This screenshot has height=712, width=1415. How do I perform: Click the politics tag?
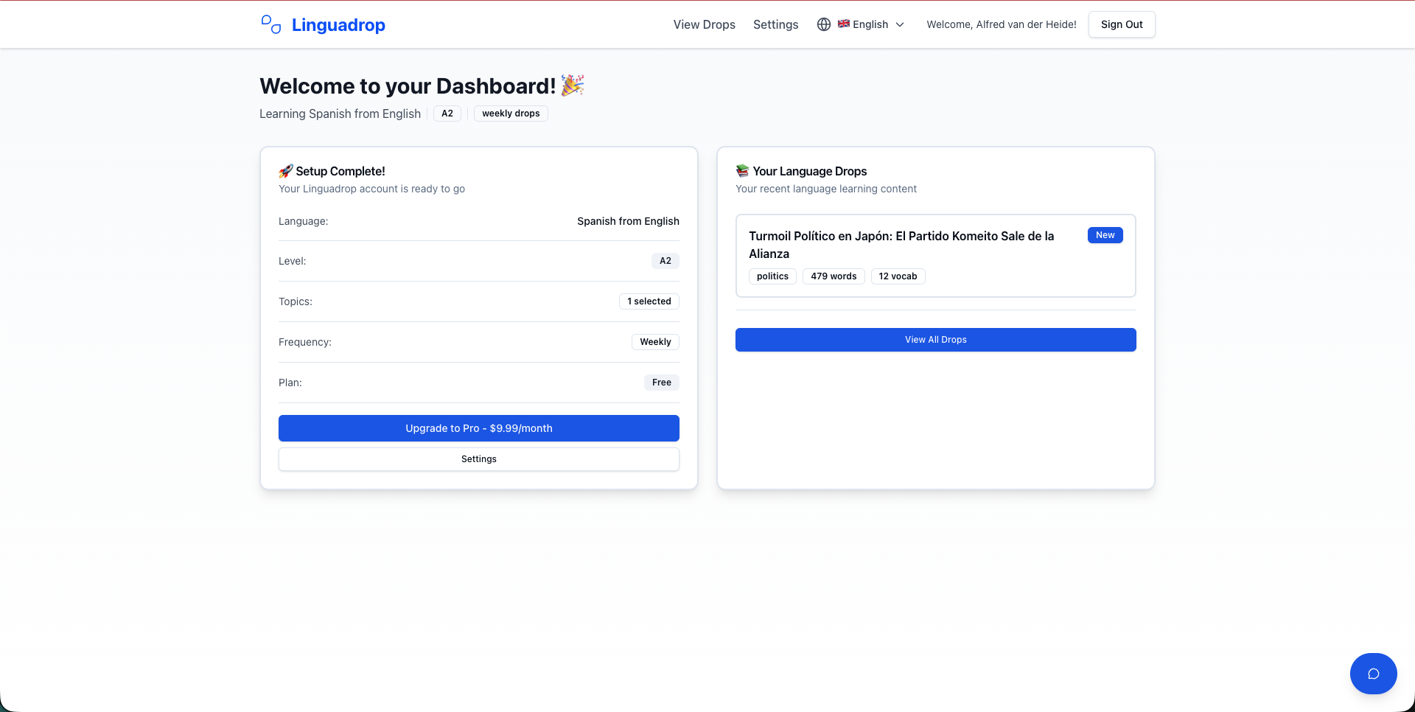coord(772,276)
